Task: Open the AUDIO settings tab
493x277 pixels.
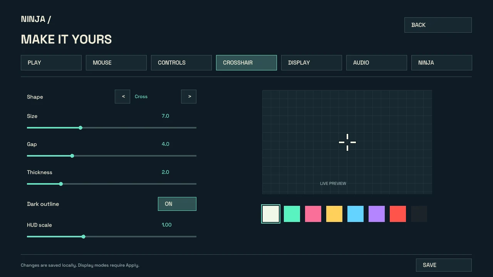Action: click(377, 63)
